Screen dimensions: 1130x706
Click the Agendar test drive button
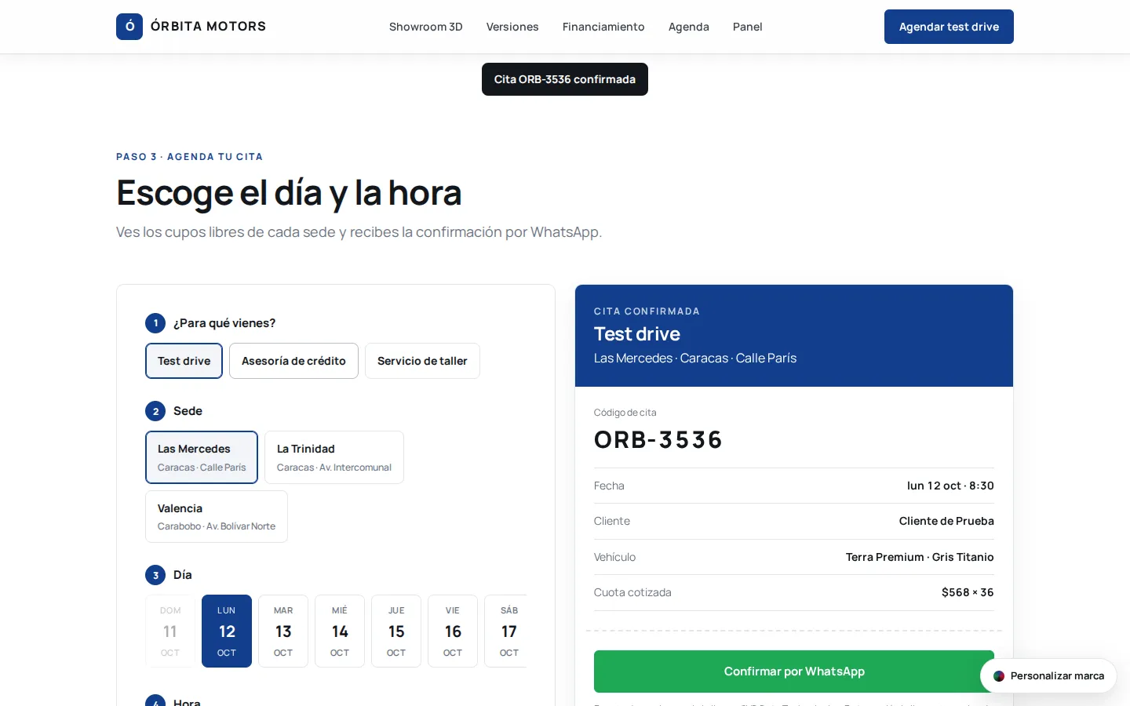[x=949, y=27]
